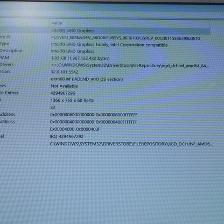Select the driver path beginning '<>,C:\WINDOWS\System32'

pos(130,66)
